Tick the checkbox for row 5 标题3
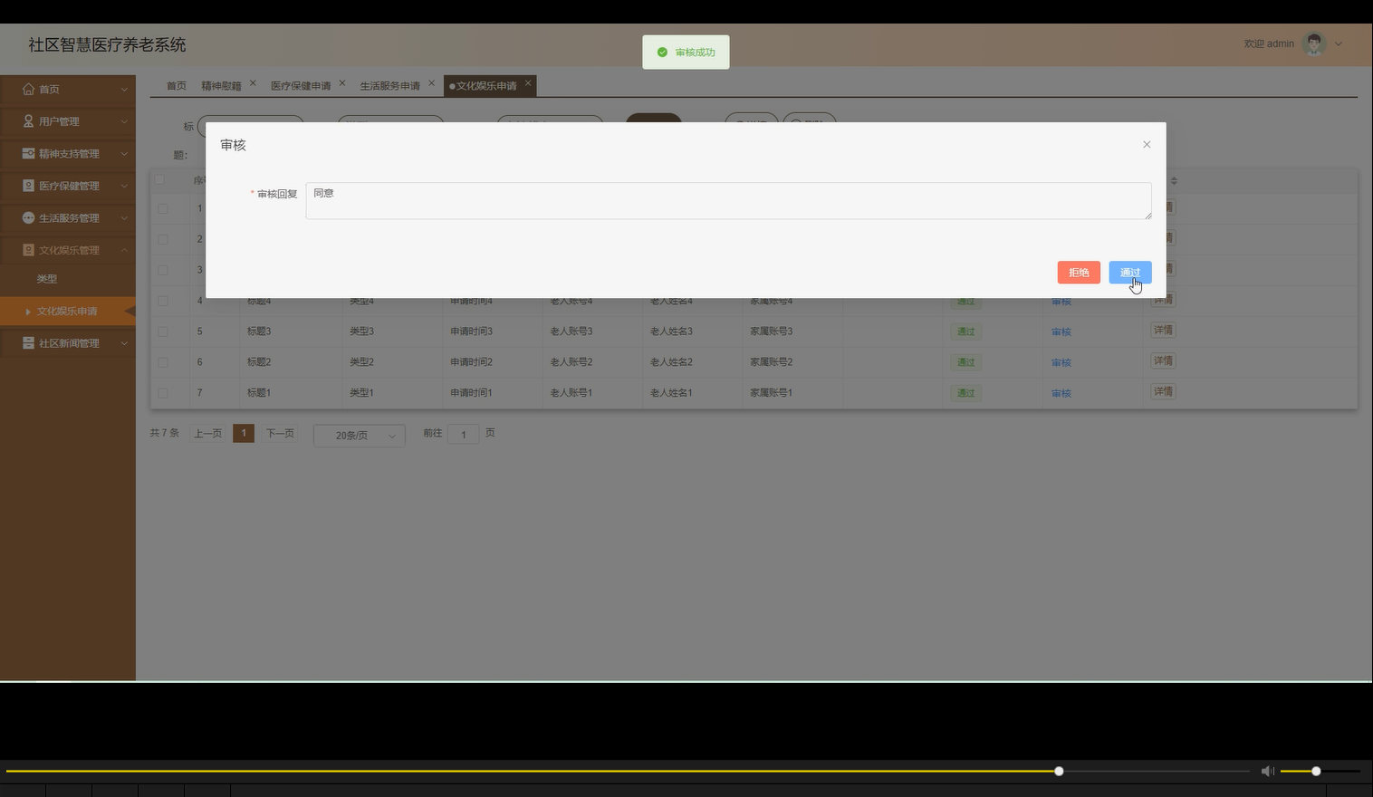The width and height of the screenshot is (1373, 797). [x=163, y=331]
